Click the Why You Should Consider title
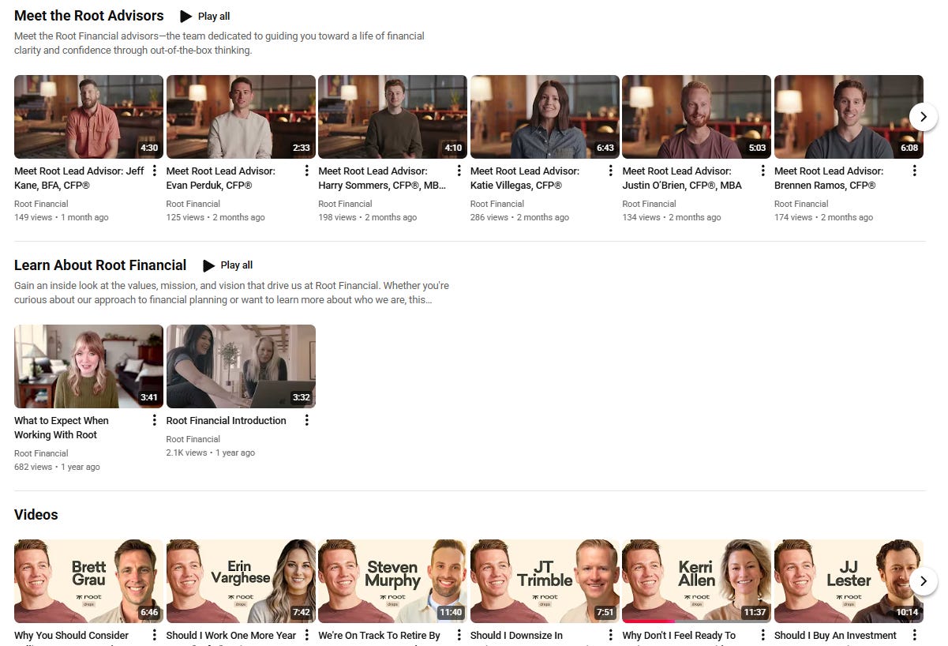The width and height of the screenshot is (948, 646). pos(71,636)
